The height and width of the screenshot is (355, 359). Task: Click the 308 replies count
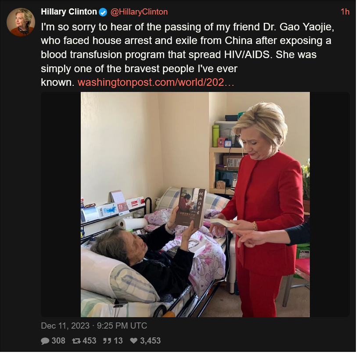pos(58,341)
